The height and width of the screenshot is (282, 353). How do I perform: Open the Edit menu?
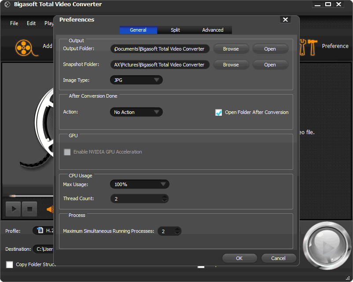click(x=31, y=23)
